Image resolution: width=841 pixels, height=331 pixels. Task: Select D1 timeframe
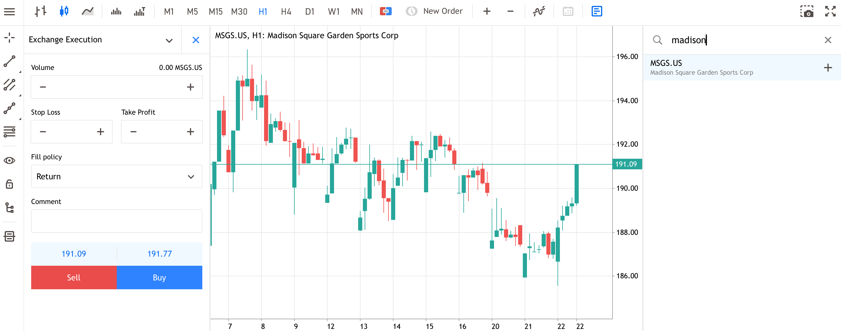310,12
